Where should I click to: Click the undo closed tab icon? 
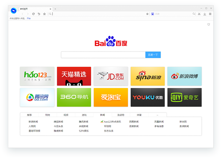point(39,14)
